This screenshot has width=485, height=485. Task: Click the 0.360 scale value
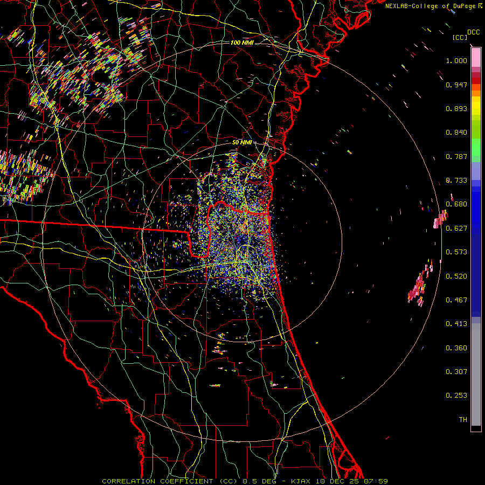click(x=456, y=348)
